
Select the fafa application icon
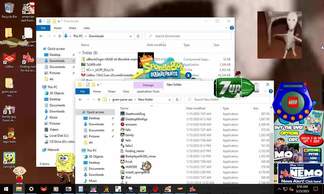coord(123,130)
